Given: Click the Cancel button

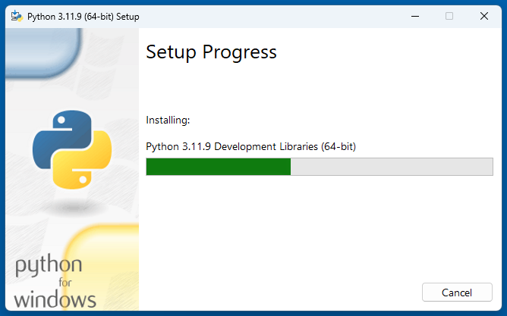Looking at the screenshot, I should (x=457, y=293).
